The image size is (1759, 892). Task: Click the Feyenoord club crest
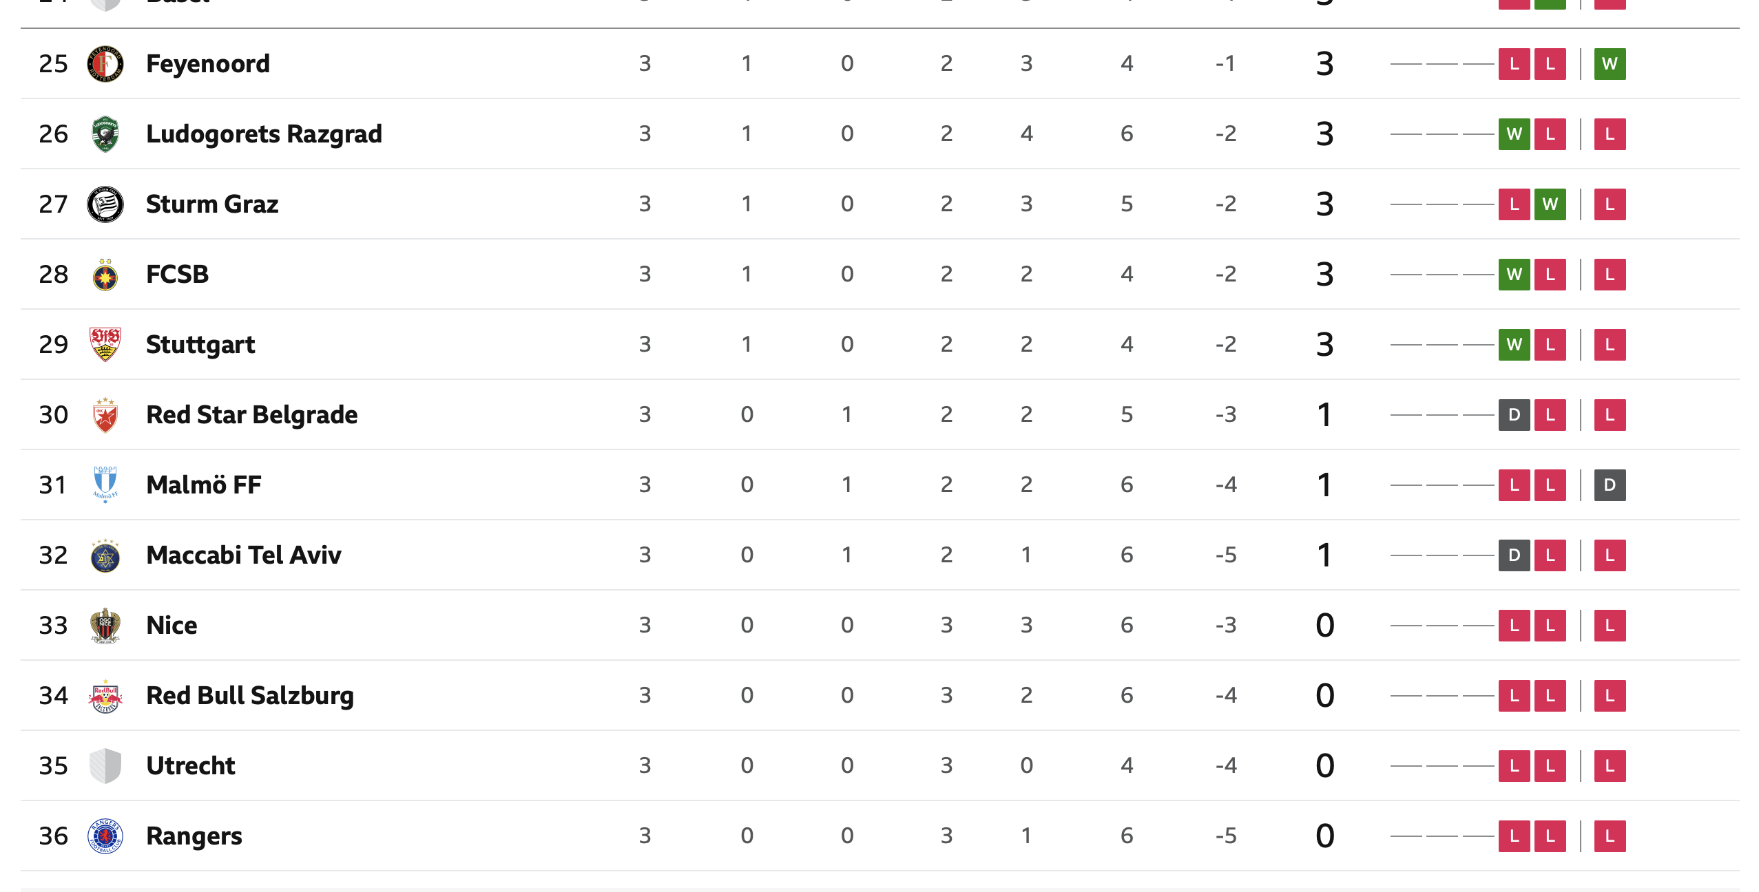[105, 64]
